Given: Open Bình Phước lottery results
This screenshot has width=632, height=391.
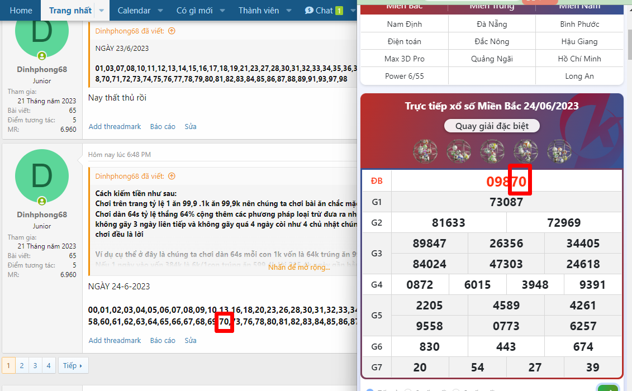Looking at the screenshot, I should [579, 24].
